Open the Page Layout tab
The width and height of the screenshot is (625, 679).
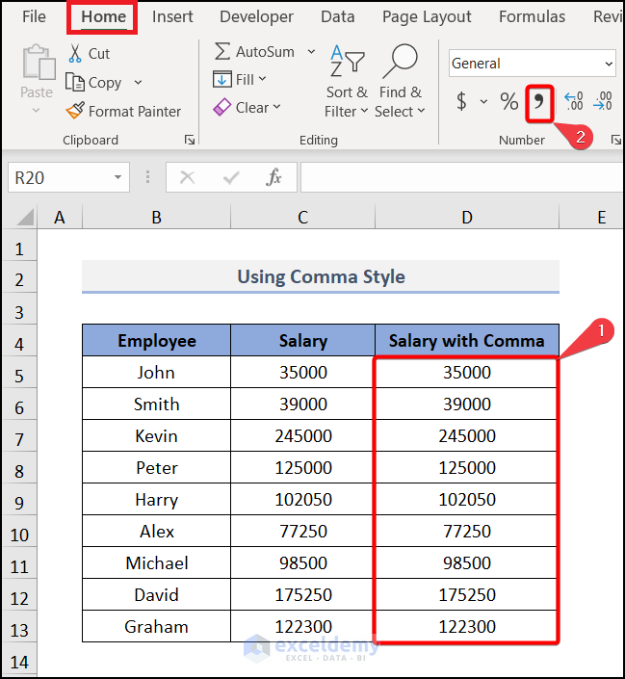coord(427,16)
